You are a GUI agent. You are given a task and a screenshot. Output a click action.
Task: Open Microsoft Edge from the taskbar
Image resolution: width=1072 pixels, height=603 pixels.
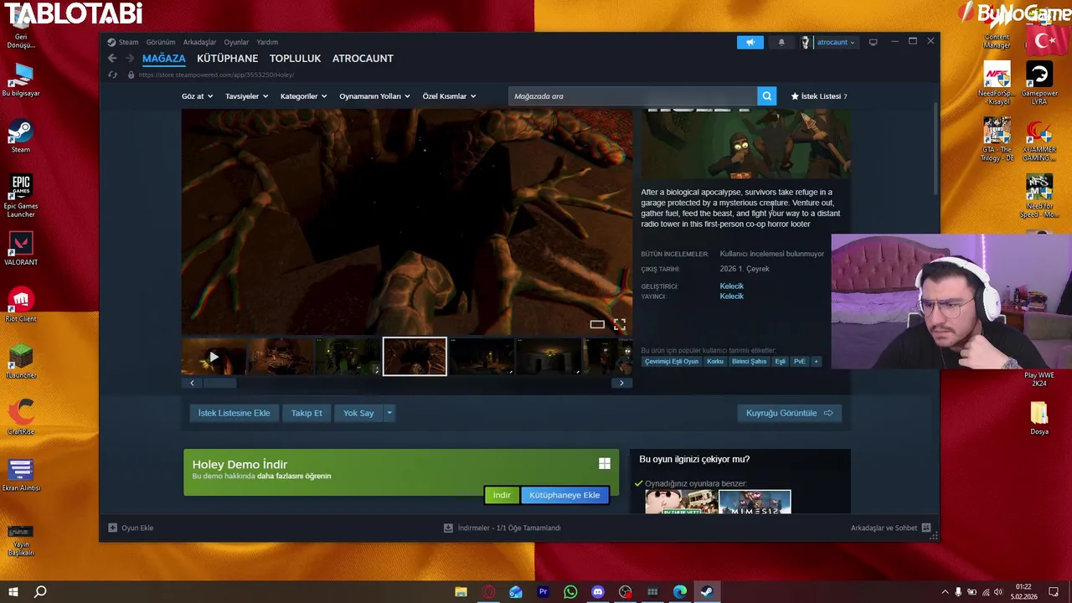pyautogui.click(x=680, y=592)
